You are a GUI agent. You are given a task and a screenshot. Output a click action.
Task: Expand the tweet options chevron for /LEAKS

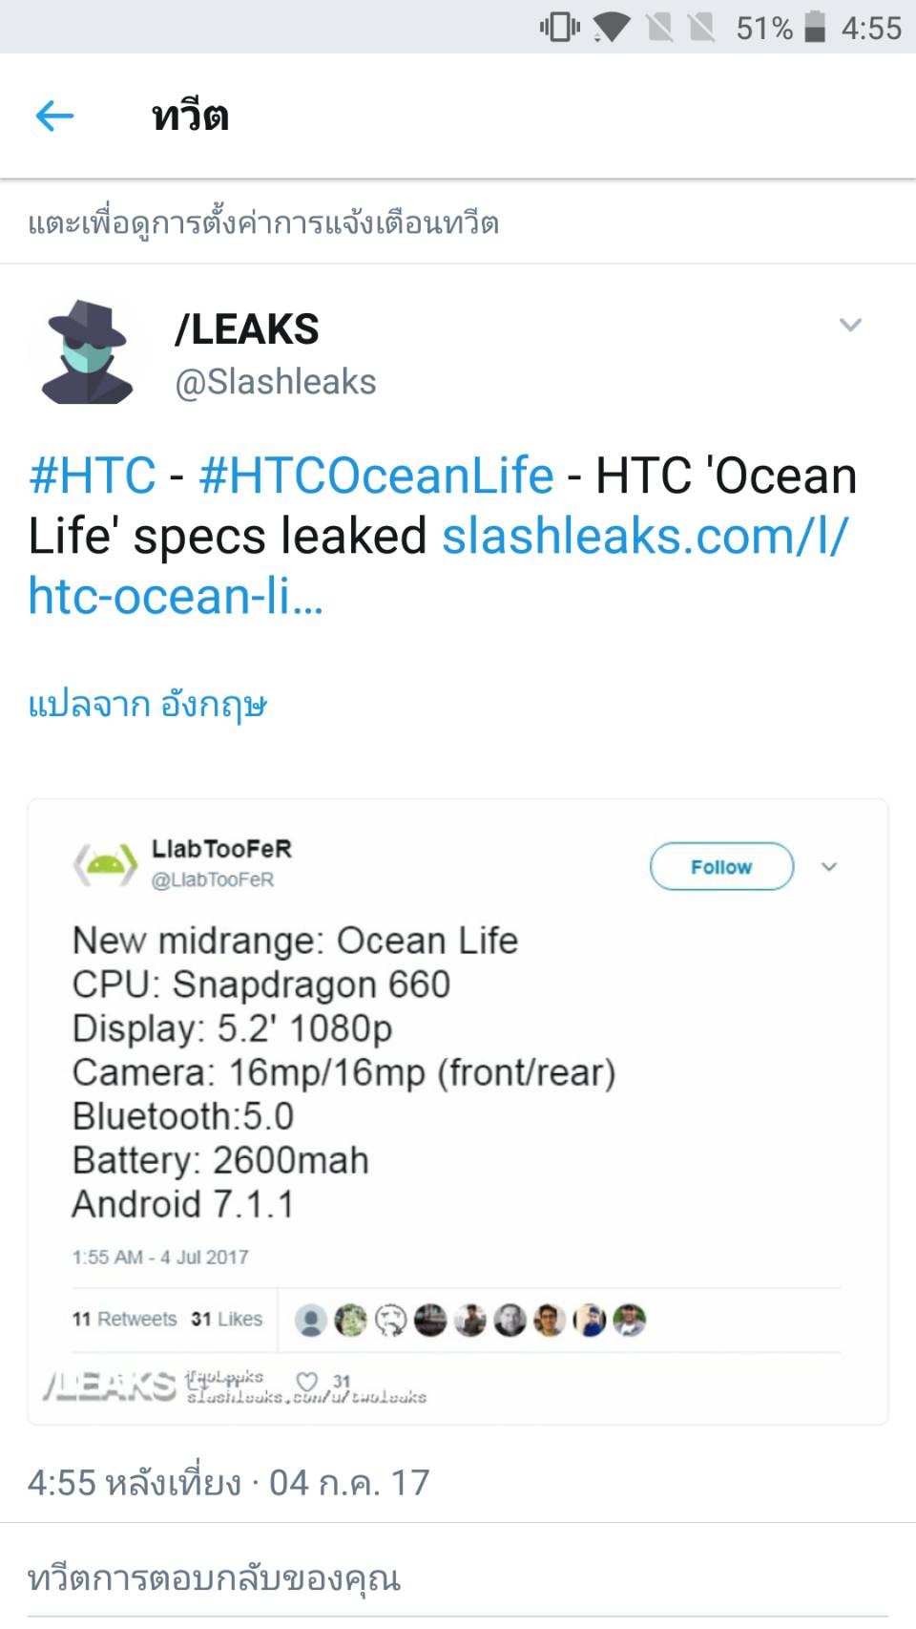click(x=850, y=325)
